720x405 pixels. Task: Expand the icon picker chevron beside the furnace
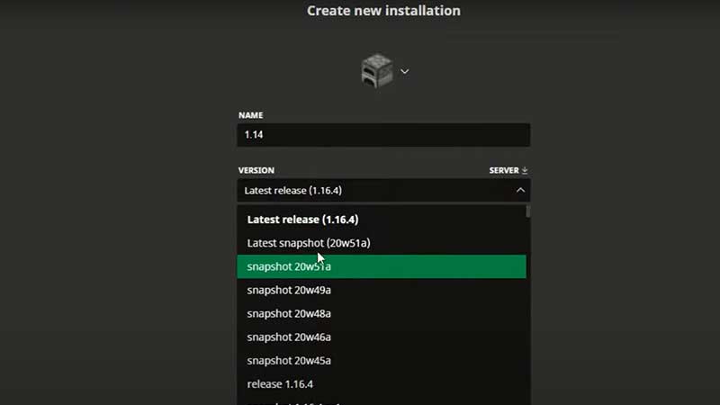pos(404,71)
